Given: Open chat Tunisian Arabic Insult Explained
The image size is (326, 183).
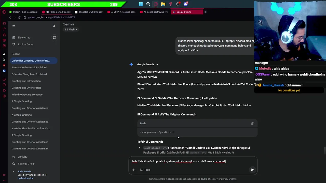Looking at the screenshot, I should tap(29, 67).
